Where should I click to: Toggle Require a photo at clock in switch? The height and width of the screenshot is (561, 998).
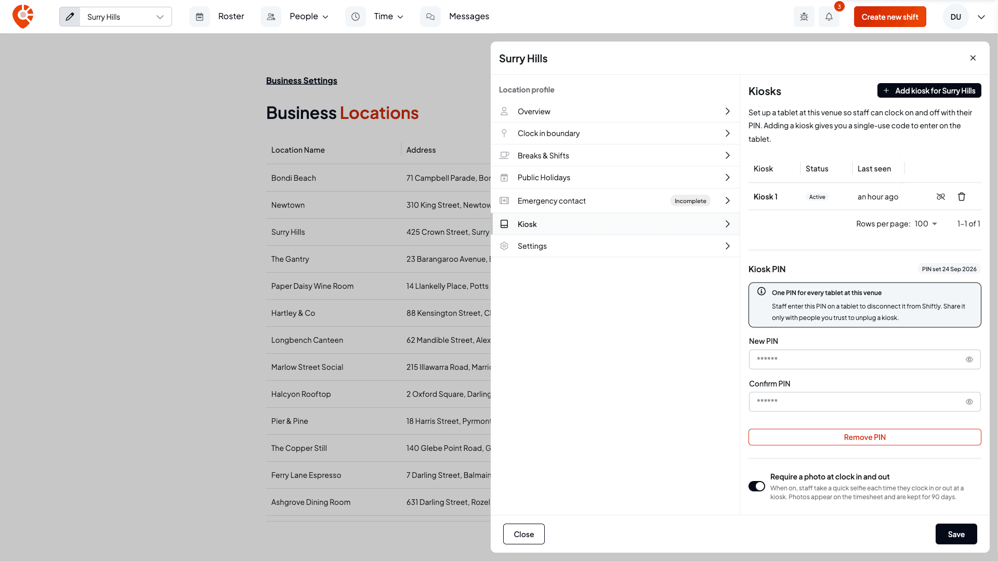click(x=757, y=486)
